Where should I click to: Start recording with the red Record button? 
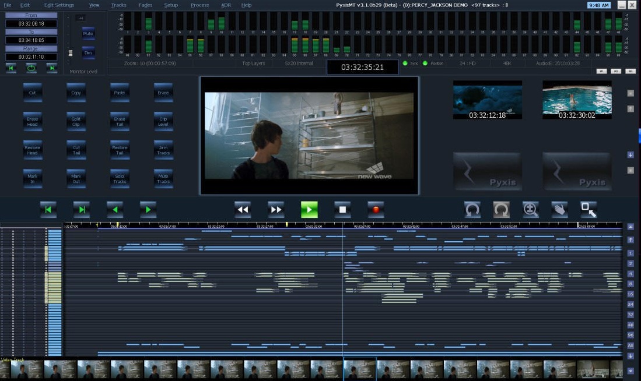coord(376,210)
